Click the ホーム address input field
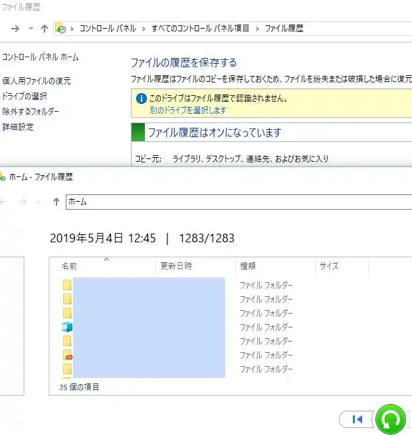This screenshot has height=436, width=412. pos(233,202)
